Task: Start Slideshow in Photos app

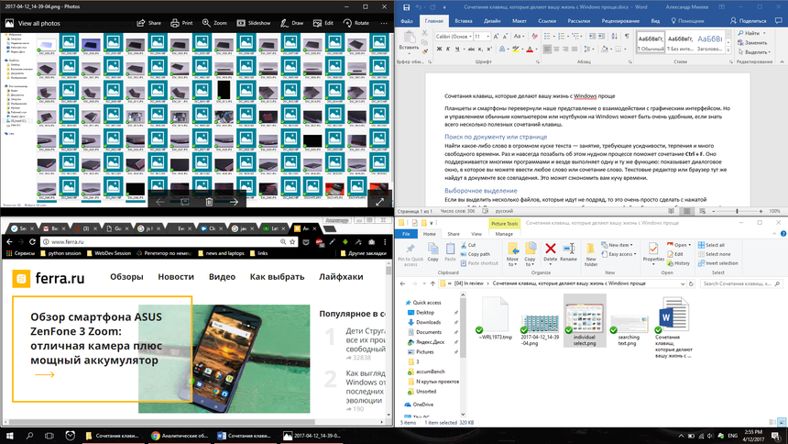Action: tap(253, 23)
